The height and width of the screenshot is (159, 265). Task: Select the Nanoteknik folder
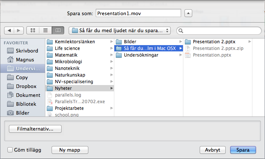[80, 68]
